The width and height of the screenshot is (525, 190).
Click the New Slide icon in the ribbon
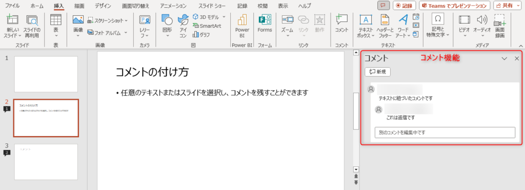pyautogui.click(x=12, y=20)
